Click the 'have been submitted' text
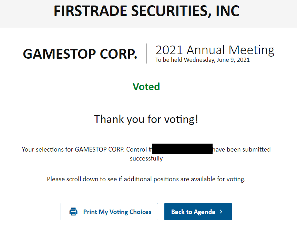 242,149
